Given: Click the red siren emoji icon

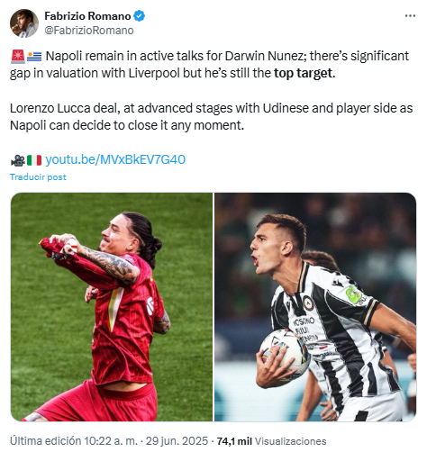Looking at the screenshot, I should coord(18,57).
